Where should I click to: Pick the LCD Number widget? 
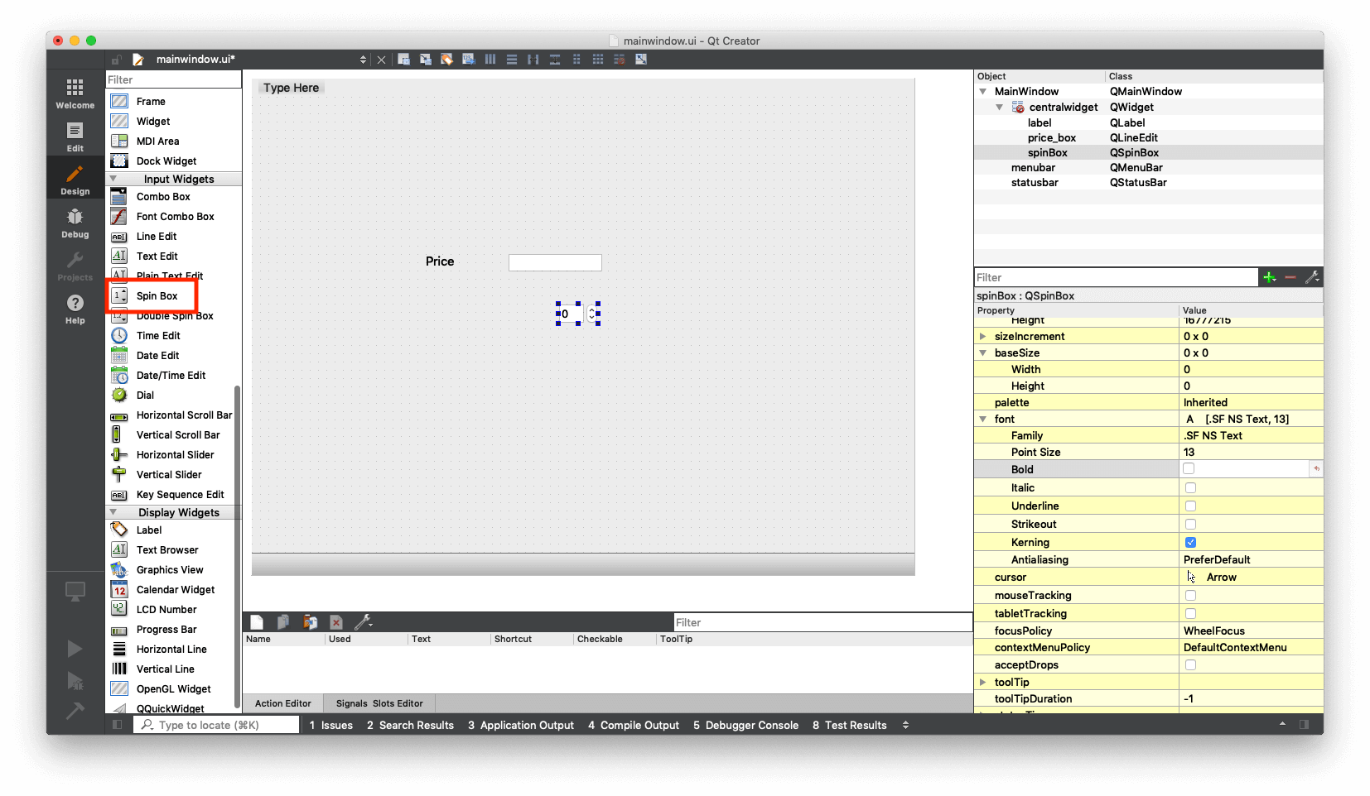(x=166, y=610)
